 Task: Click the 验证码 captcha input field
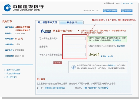tap(75, 54)
